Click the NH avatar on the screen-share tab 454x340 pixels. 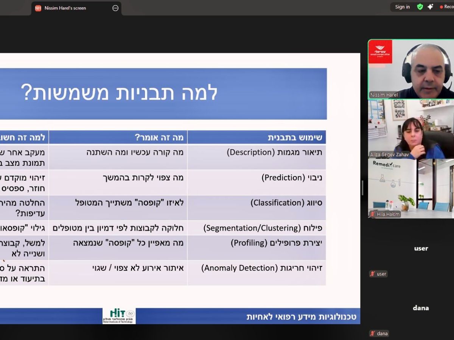click(x=37, y=7)
